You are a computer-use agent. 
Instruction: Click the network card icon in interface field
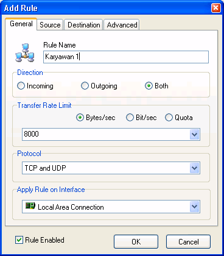[30, 206]
